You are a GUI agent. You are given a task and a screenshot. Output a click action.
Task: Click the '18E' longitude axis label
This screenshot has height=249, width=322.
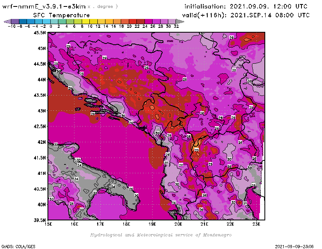pyautogui.click(x=126, y=224)
